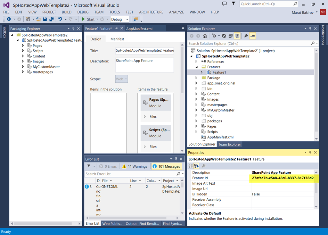This screenshot has height=235, width=328.
Task: Click the Quick Launch search magnifier icon
Action: (x=295, y=4)
